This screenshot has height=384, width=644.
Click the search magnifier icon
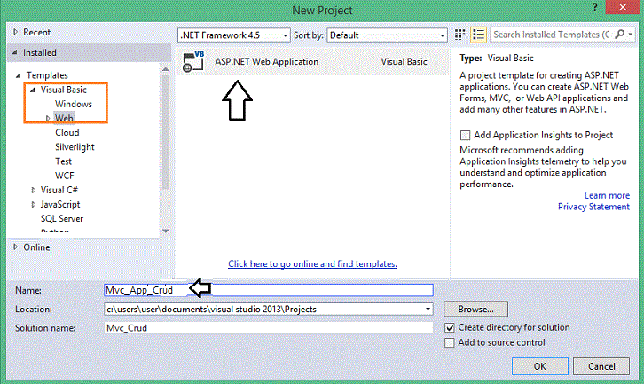coord(620,35)
